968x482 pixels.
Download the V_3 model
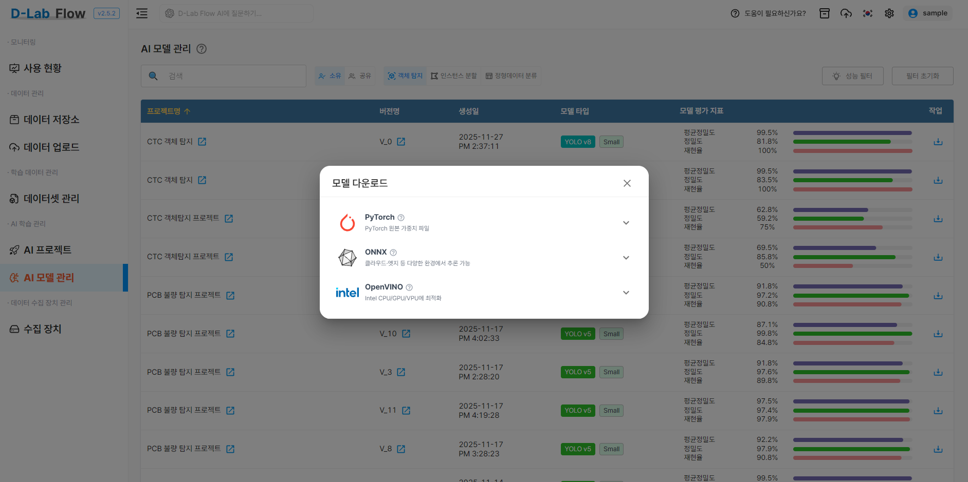click(x=938, y=372)
